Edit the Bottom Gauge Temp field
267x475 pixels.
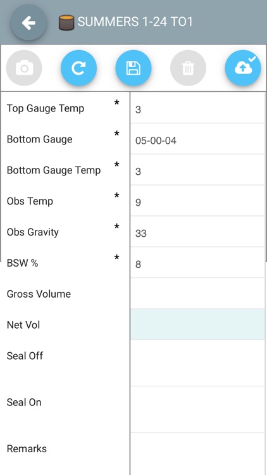coord(197,170)
